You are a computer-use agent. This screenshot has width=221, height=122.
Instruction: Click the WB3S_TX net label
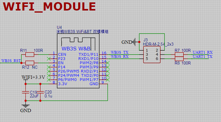(120, 52)
